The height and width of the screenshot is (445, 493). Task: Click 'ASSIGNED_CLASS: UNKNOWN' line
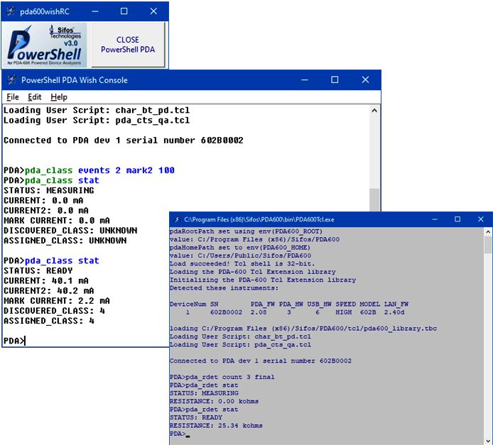pyautogui.click(x=65, y=241)
